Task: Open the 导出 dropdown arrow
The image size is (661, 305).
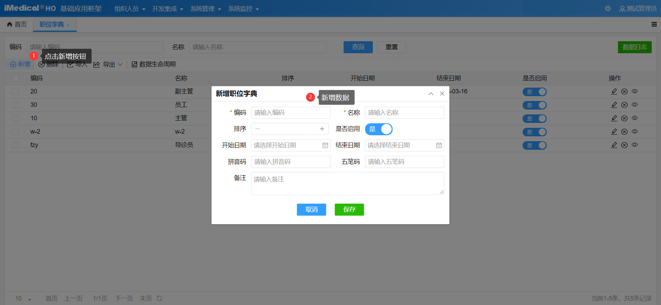Action: (120, 64)
